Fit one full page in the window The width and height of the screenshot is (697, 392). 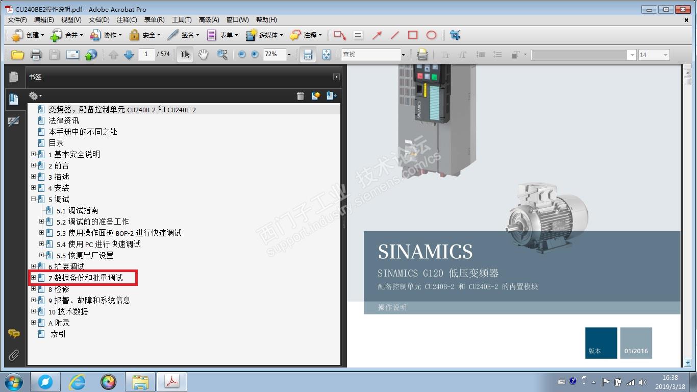click(x=327, y=55)
